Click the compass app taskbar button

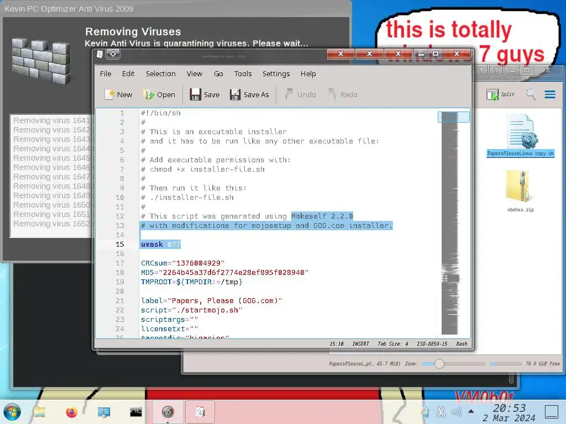coord(168,412)
